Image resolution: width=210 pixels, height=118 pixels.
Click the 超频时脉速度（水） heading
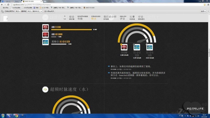click(69, 89)
